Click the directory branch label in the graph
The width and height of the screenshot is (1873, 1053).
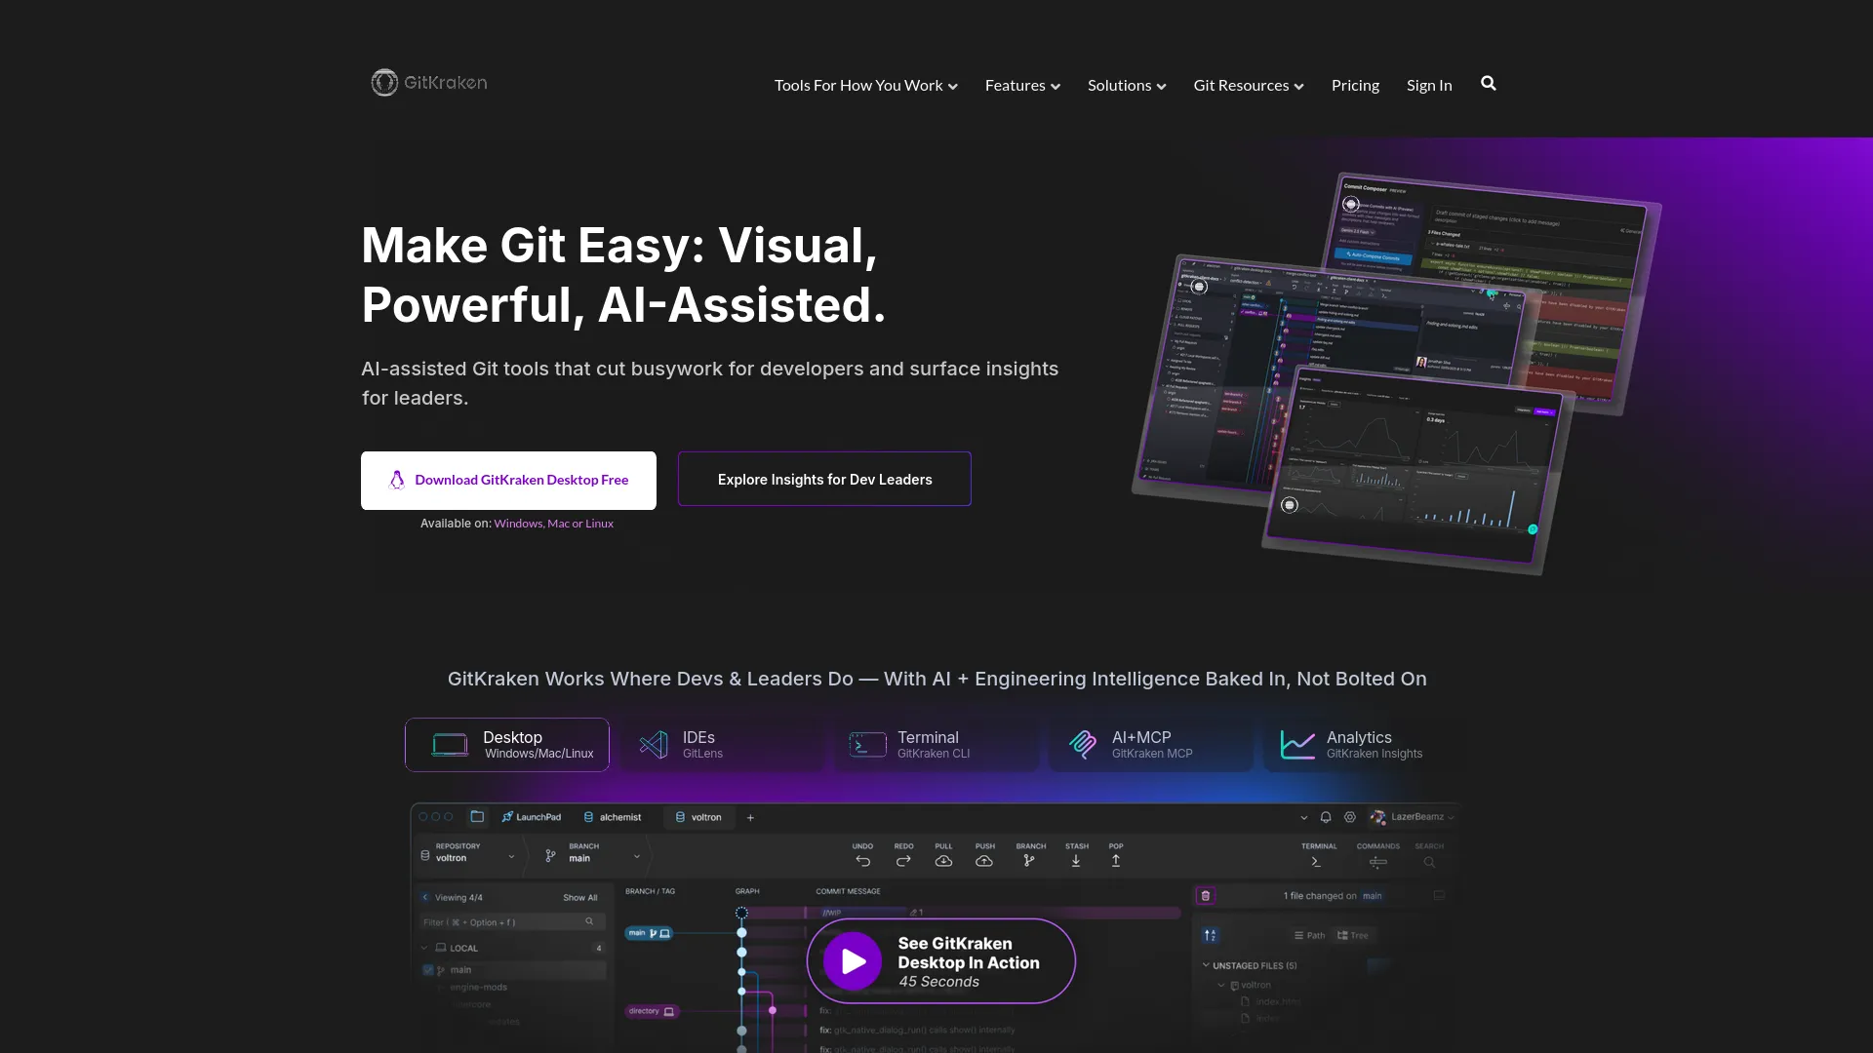(x=652, y=1011)
